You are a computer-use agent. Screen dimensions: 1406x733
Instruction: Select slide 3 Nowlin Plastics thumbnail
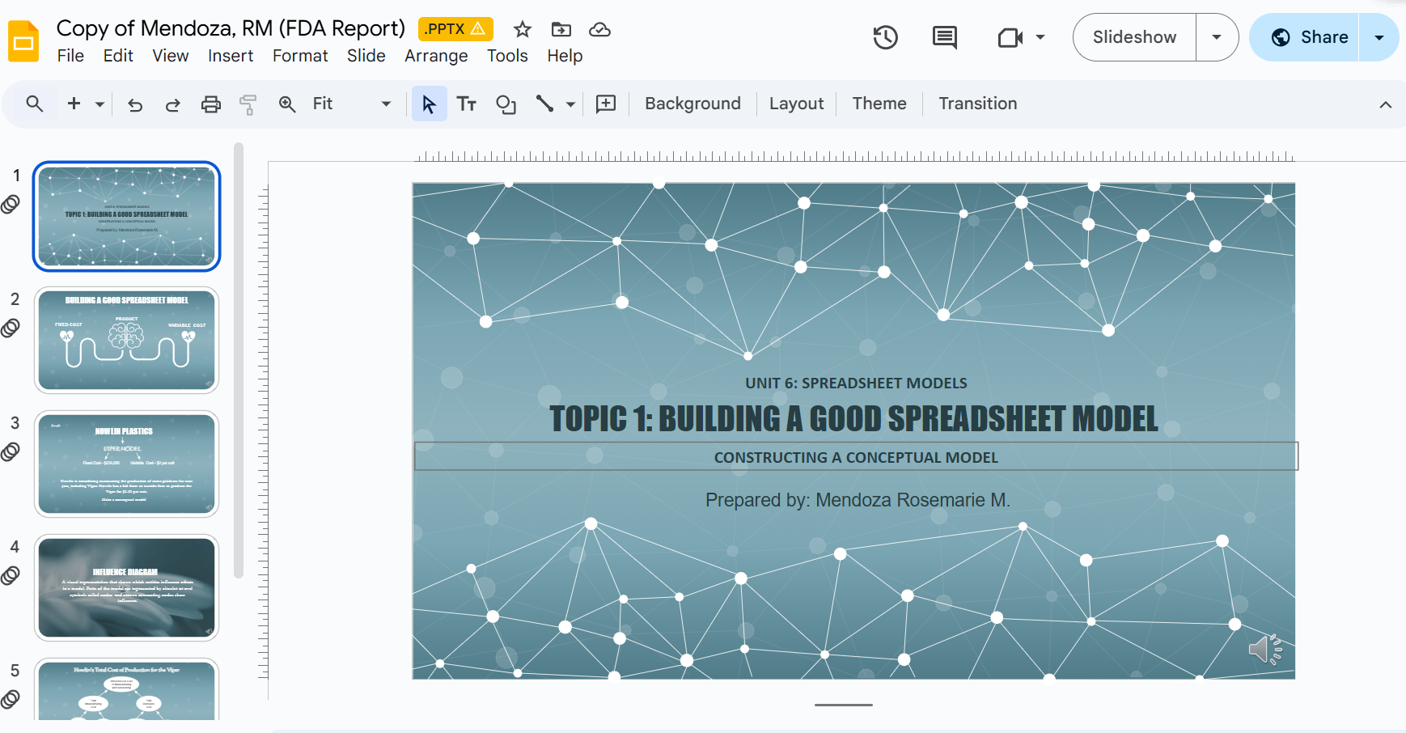click(127, 464)
